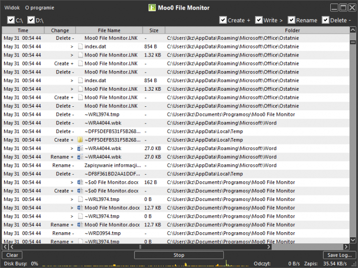Viewport: 358px width, 268px height.
Task: Sort by Folder column header
Action: pos(257,30)
